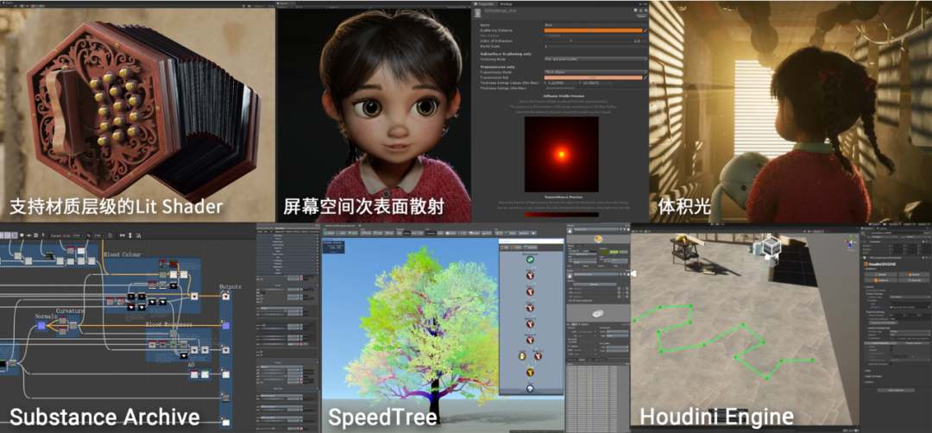This screenshot has width=932, height=433.
Task: Click the Open button for SSSSettings_Skin
Action: 641,16
